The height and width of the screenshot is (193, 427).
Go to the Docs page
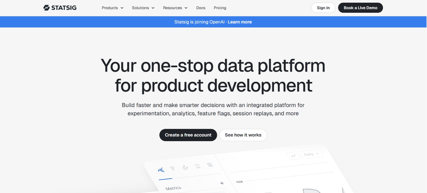click(x=201, y=8)
